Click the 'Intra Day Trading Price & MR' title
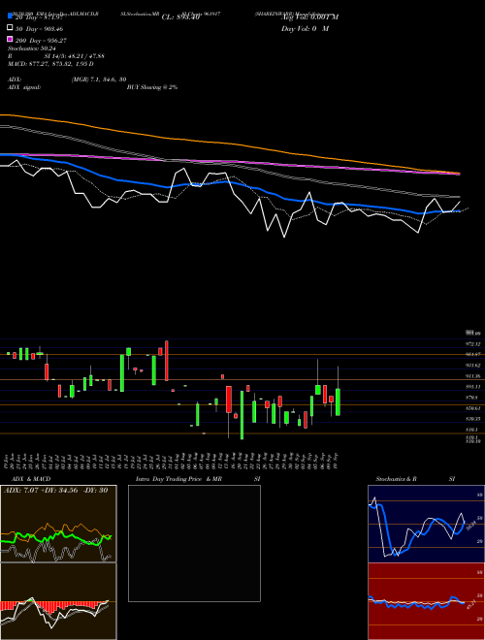This screenshot has height=640, width=485. [178, 479]
